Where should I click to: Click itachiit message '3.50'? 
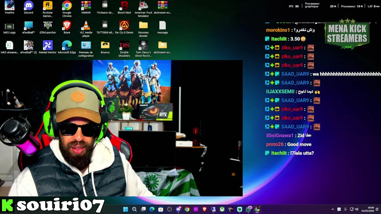click(298, 39)
